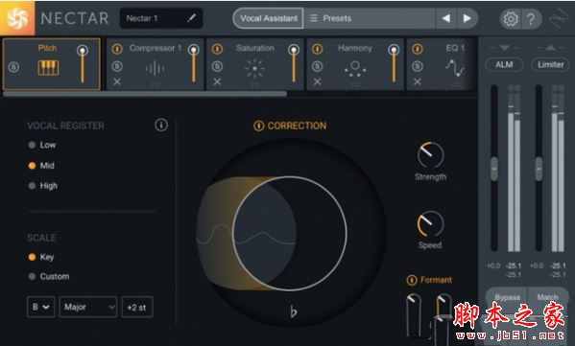The image size is (575, 346).
Task: Click the presets list icon
Action: coord(313,18)
